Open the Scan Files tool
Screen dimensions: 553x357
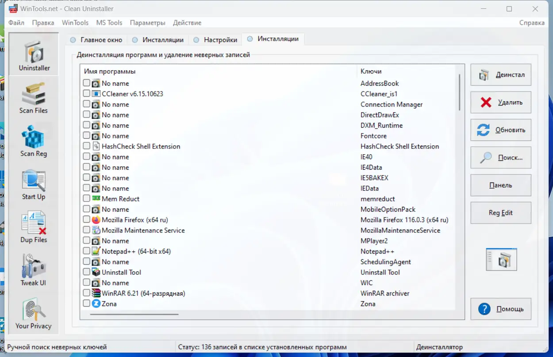[x=34, y=97]
